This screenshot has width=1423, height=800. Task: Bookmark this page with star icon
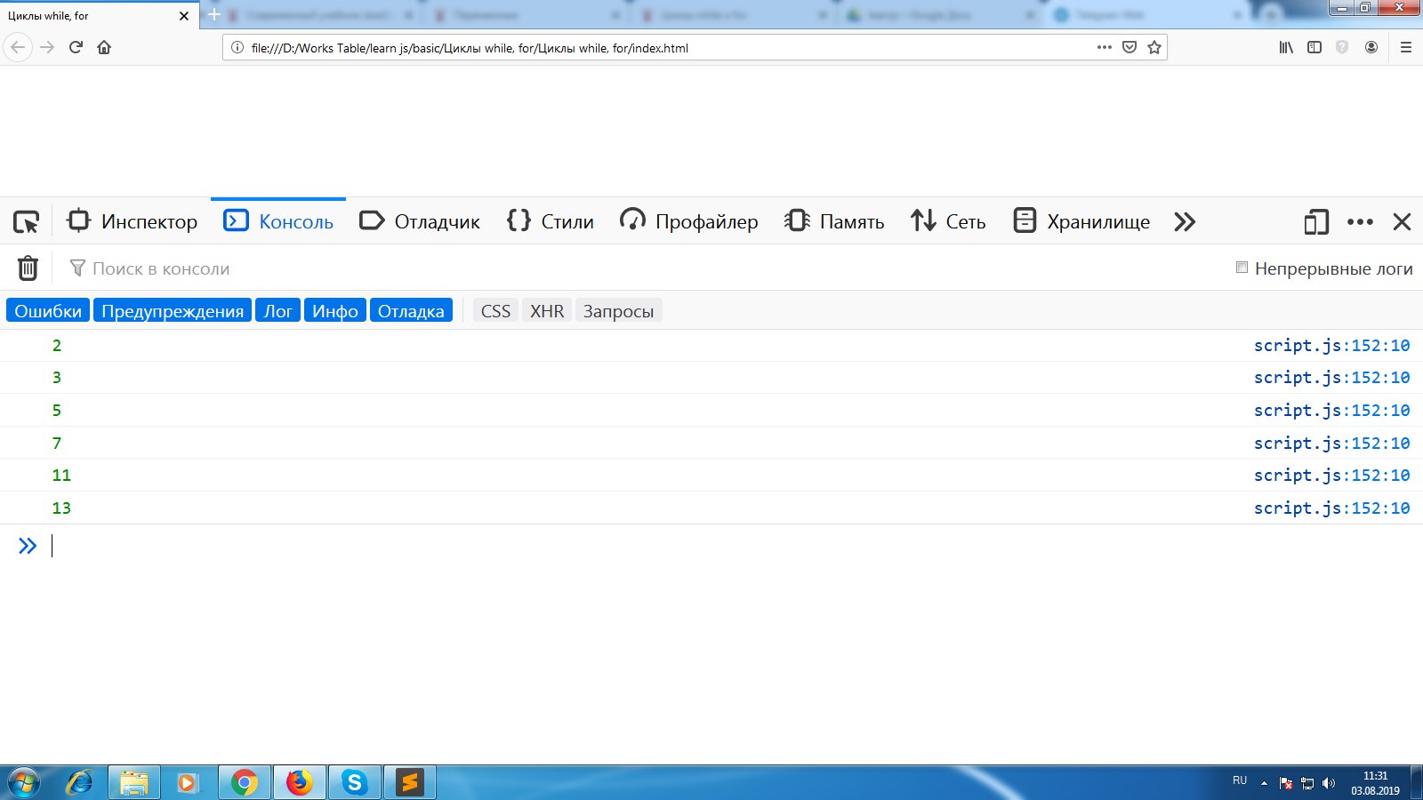point(1154,47)
